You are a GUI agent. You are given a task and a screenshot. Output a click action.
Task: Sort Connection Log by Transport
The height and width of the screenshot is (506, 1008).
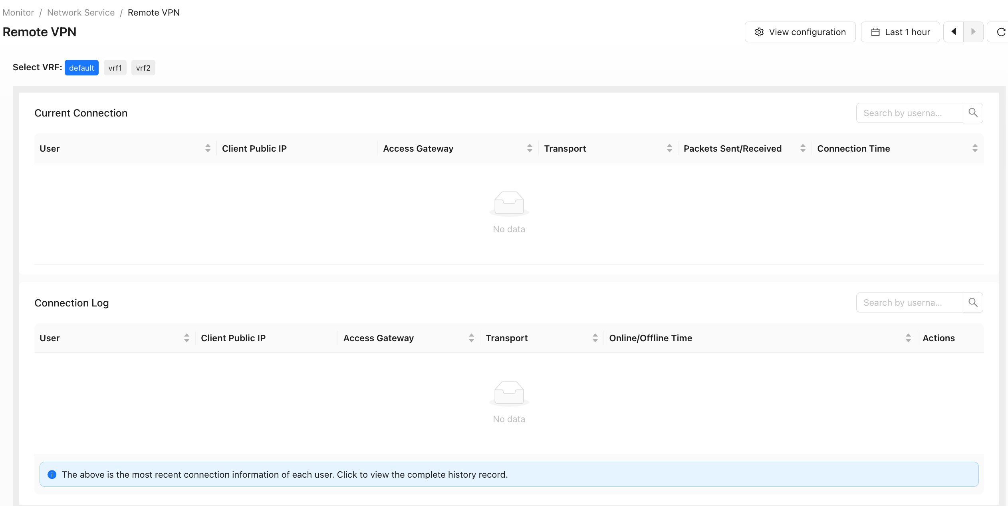pos(595,338)
